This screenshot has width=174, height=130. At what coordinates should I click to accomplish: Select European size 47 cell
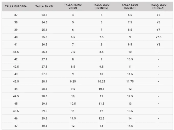(x=16, y=126)
